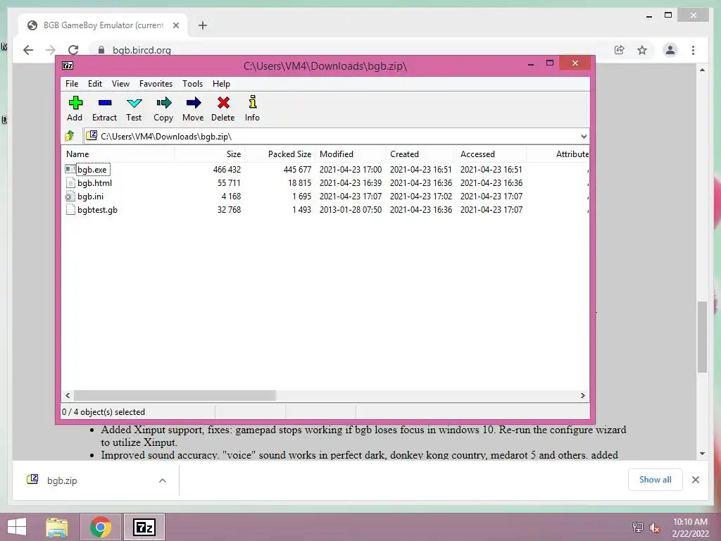Click size value 466 432
Viewport: 721px width, 541px height.
coord(227,169)
